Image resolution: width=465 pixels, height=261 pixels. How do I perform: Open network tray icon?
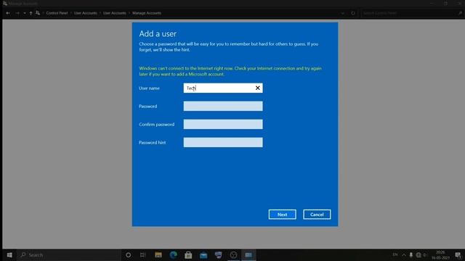point(418,254)
